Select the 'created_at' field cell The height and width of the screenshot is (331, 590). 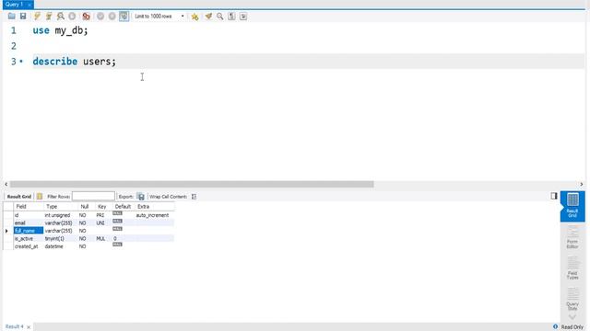click(29, 246)
